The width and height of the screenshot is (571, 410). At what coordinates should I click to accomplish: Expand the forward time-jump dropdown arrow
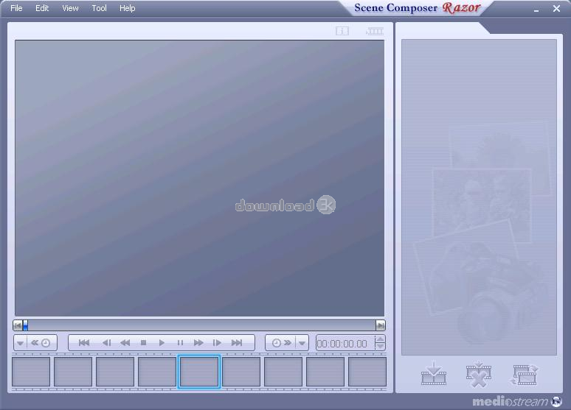302,343
